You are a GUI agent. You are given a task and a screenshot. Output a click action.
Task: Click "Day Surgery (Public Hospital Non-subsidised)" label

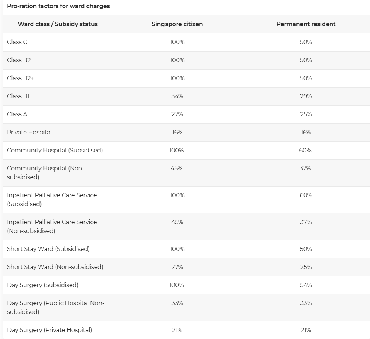(x=56, y=307)
